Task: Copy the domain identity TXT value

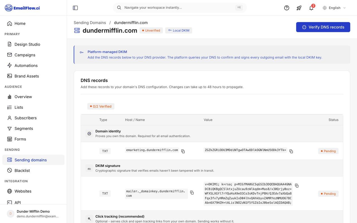Action: pos(291,151)
